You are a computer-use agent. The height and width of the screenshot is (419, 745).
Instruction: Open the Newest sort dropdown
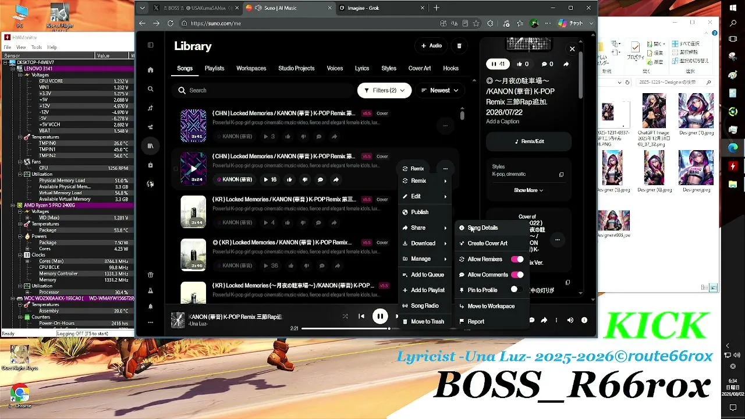point(439,90)
